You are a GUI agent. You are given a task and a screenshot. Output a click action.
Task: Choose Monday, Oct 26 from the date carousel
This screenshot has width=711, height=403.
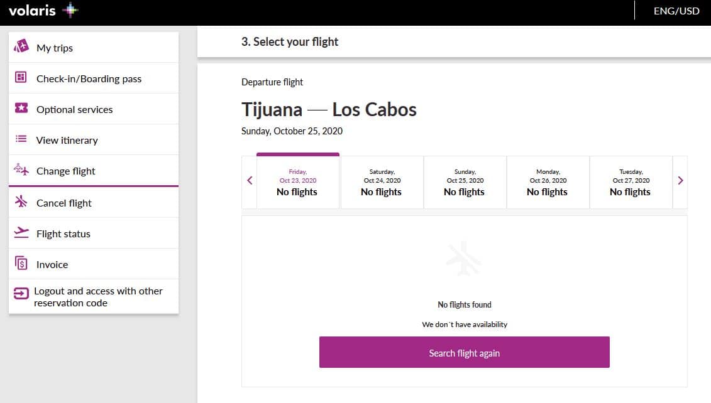[x=548, y=182]
